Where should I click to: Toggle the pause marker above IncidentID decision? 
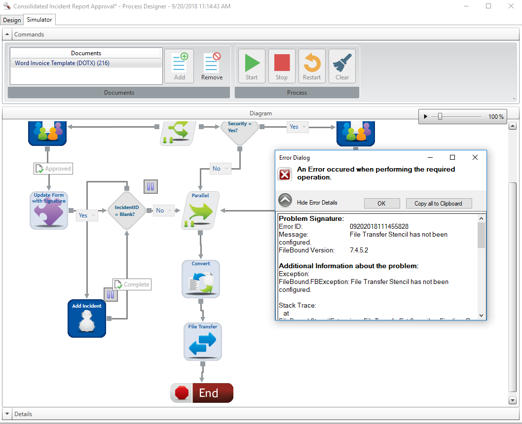click(150, 186)
